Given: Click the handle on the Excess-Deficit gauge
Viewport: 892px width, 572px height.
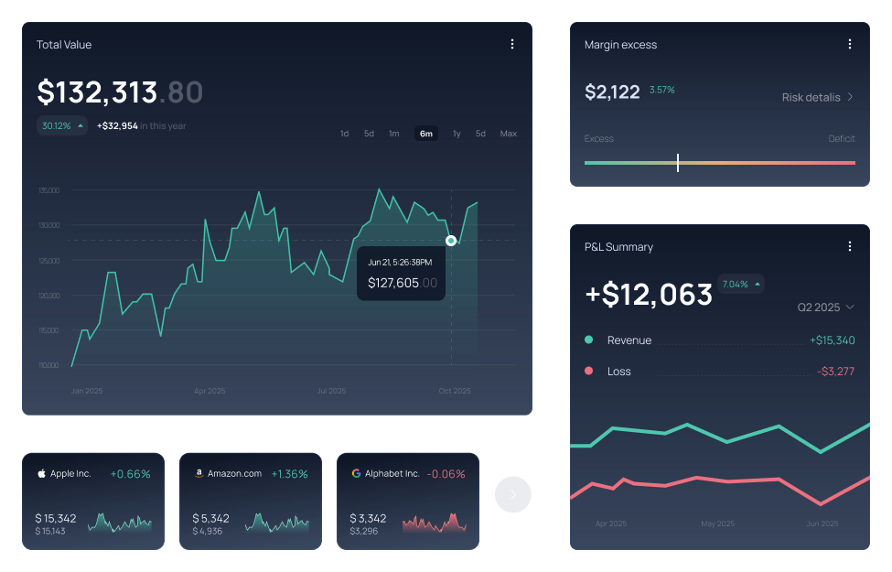Looking at the screenshot, I should [678, 162].
